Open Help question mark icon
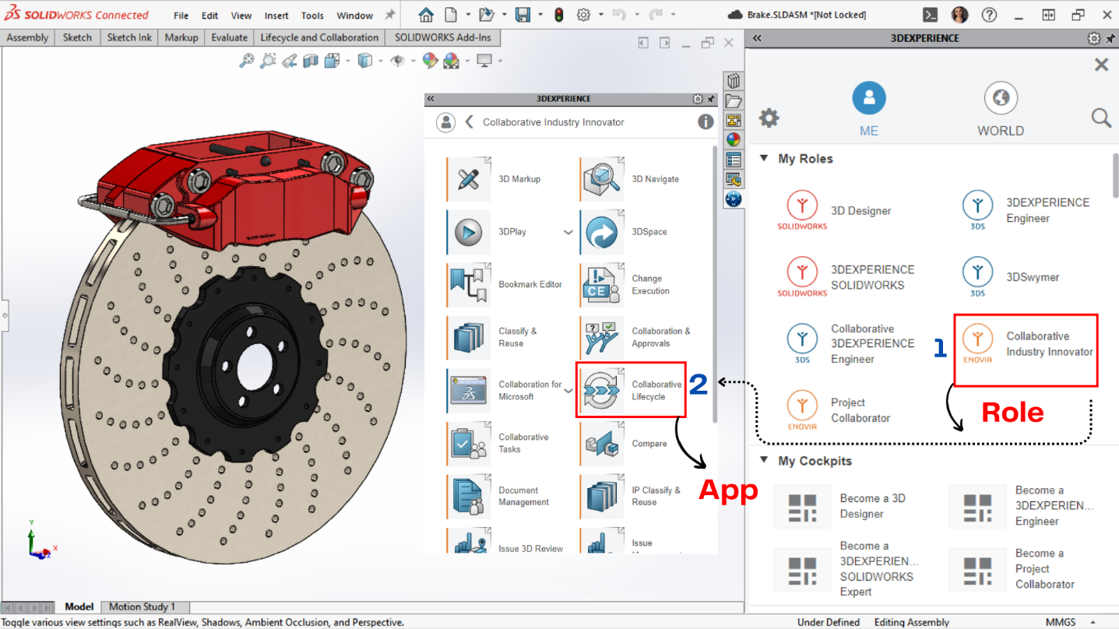Viewport: 1119px width, 629px height. pyautogui.click(x=989, y=15)
